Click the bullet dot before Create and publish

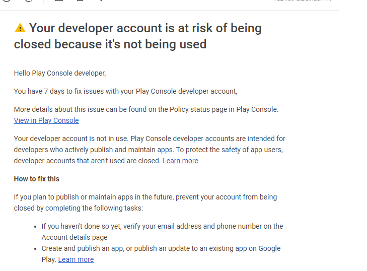(35, 249)
